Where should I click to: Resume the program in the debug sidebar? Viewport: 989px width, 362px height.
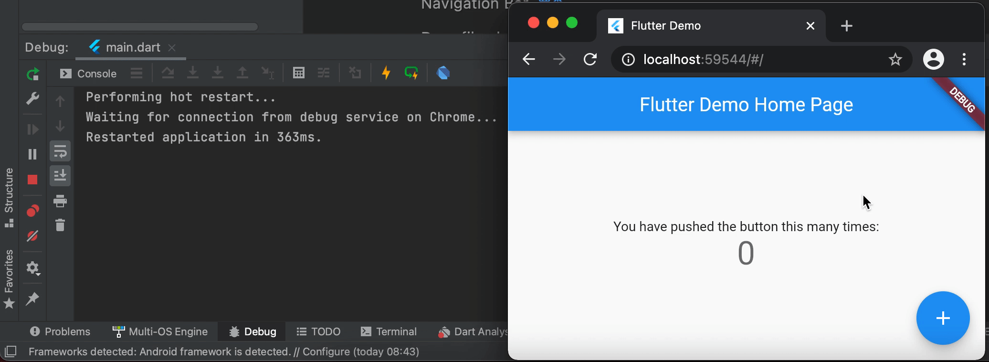coord(32,129)
